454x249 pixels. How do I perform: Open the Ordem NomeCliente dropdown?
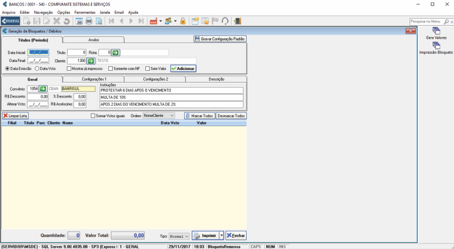tap(158, 115)
